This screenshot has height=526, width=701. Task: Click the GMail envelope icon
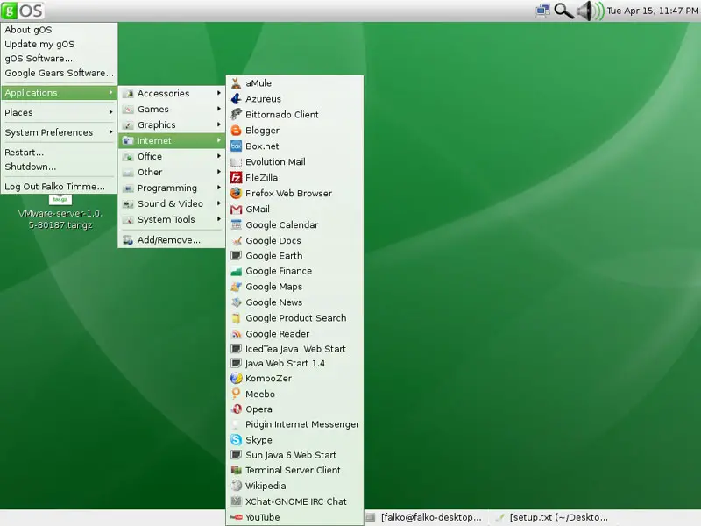click(x=236, y=209)
